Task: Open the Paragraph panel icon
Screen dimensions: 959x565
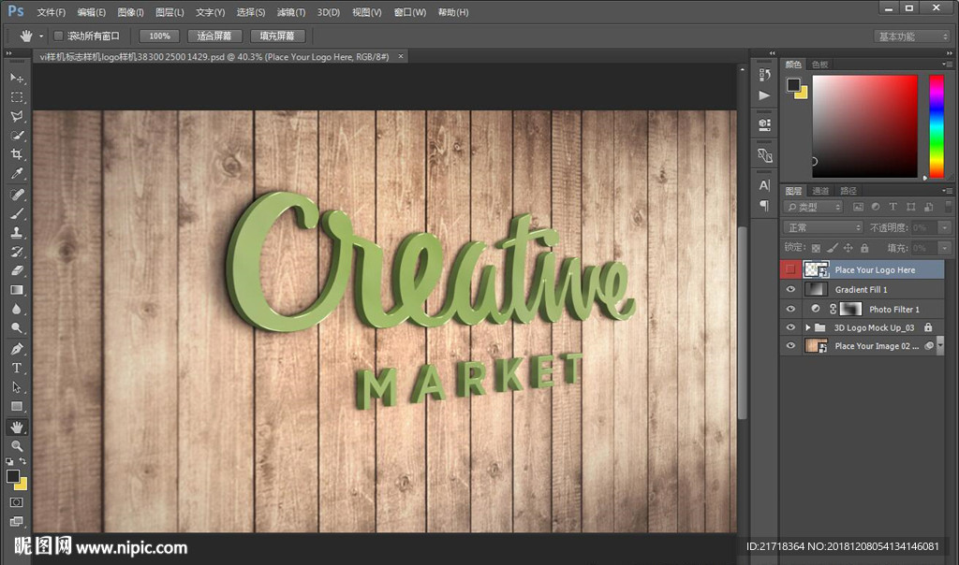Action: [x=764, y=206]
